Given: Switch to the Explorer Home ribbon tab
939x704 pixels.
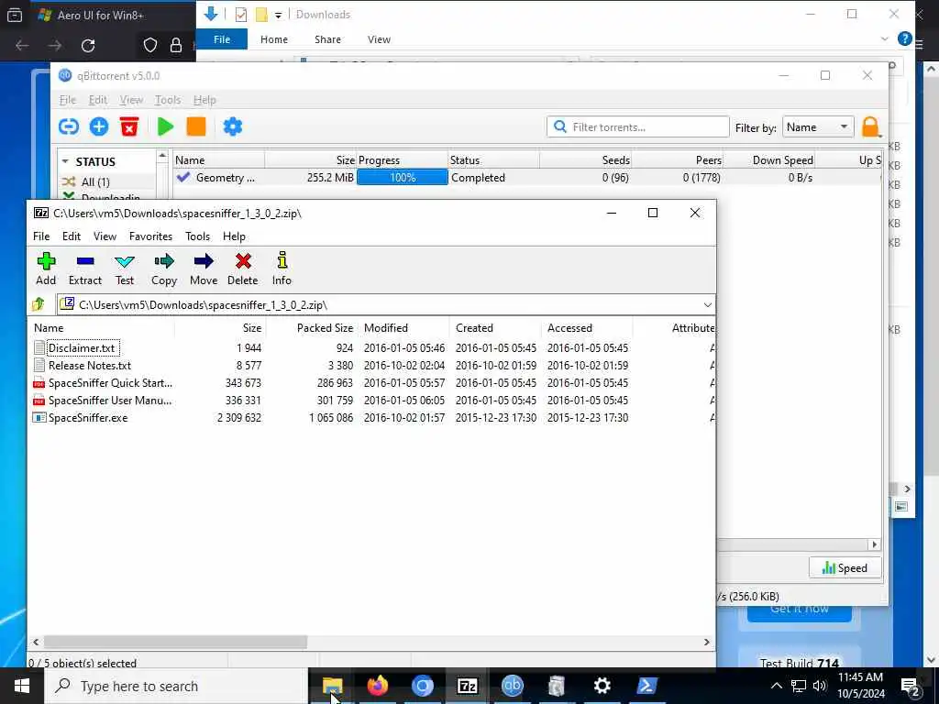Looking at the screenshot, I should coord(274,39).
